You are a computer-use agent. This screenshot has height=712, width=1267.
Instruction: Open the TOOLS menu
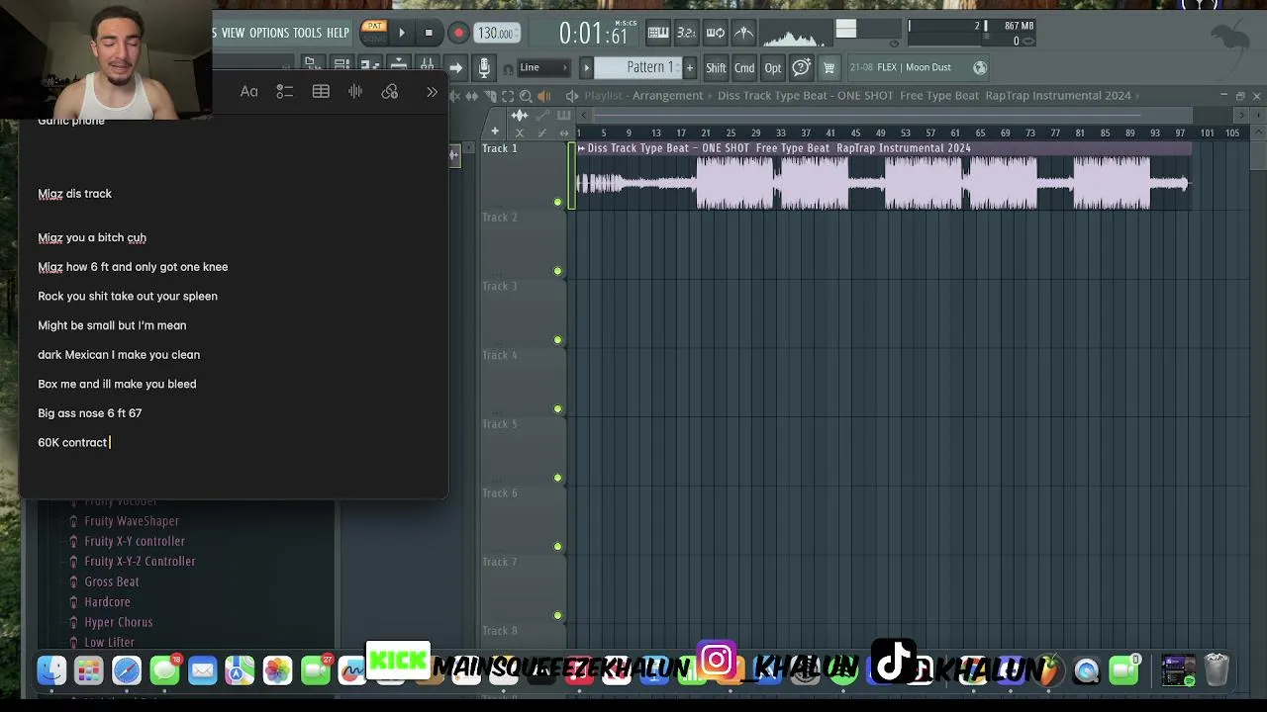307,33
